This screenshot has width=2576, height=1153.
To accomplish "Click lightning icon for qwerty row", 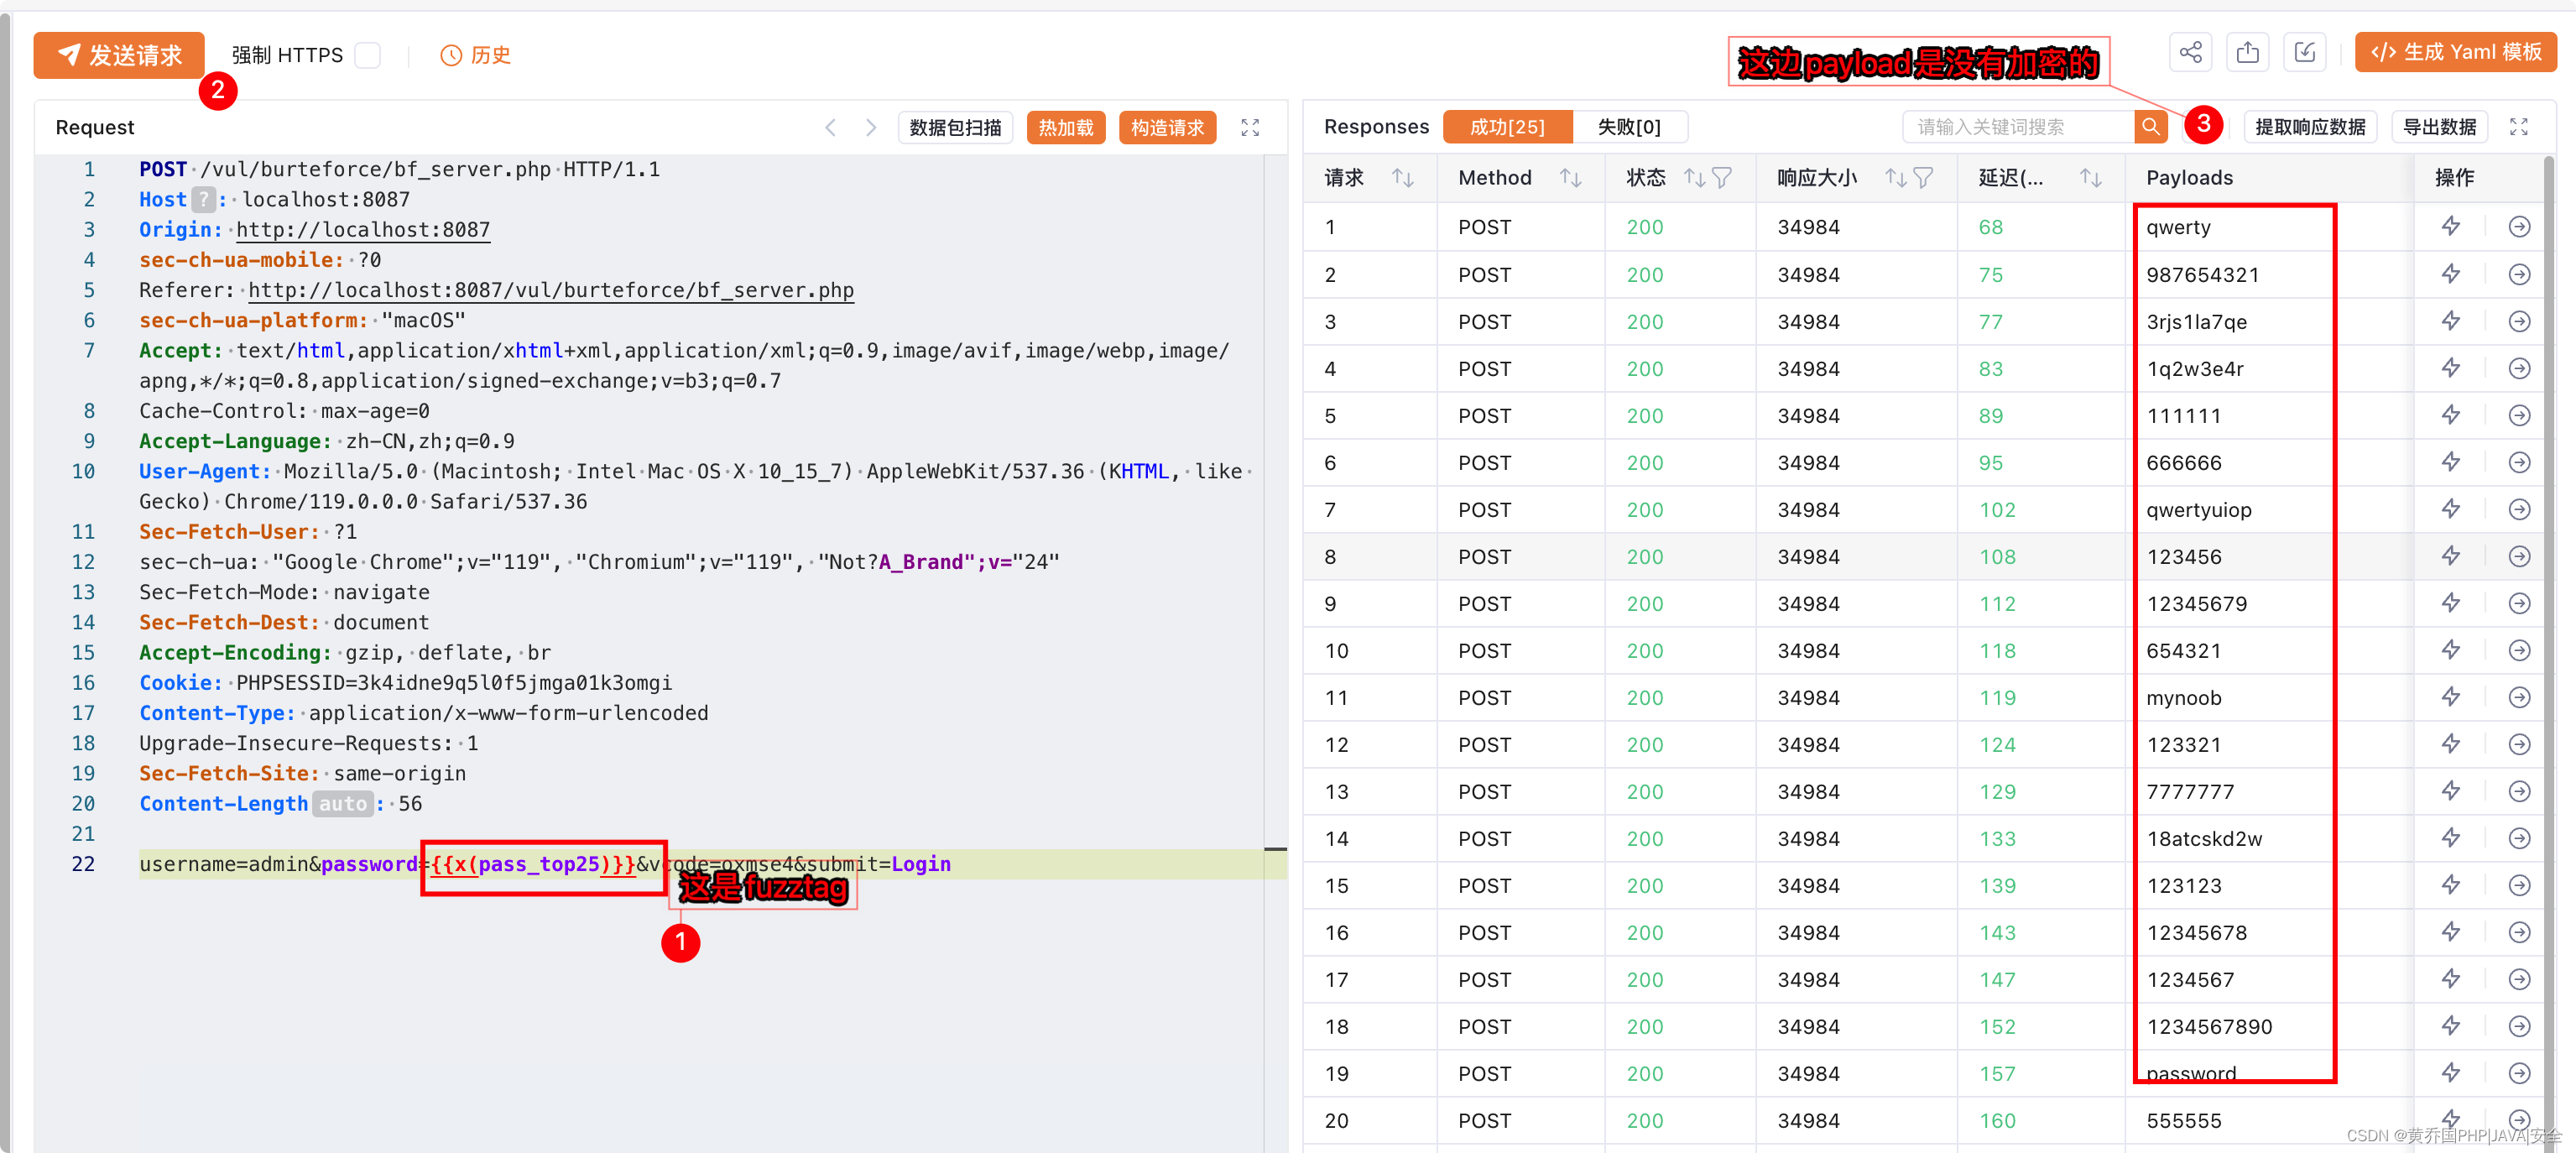I will click(x=2450, y=227).
